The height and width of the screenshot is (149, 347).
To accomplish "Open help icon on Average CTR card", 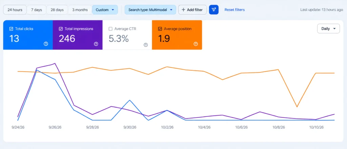I will point(146,45).
